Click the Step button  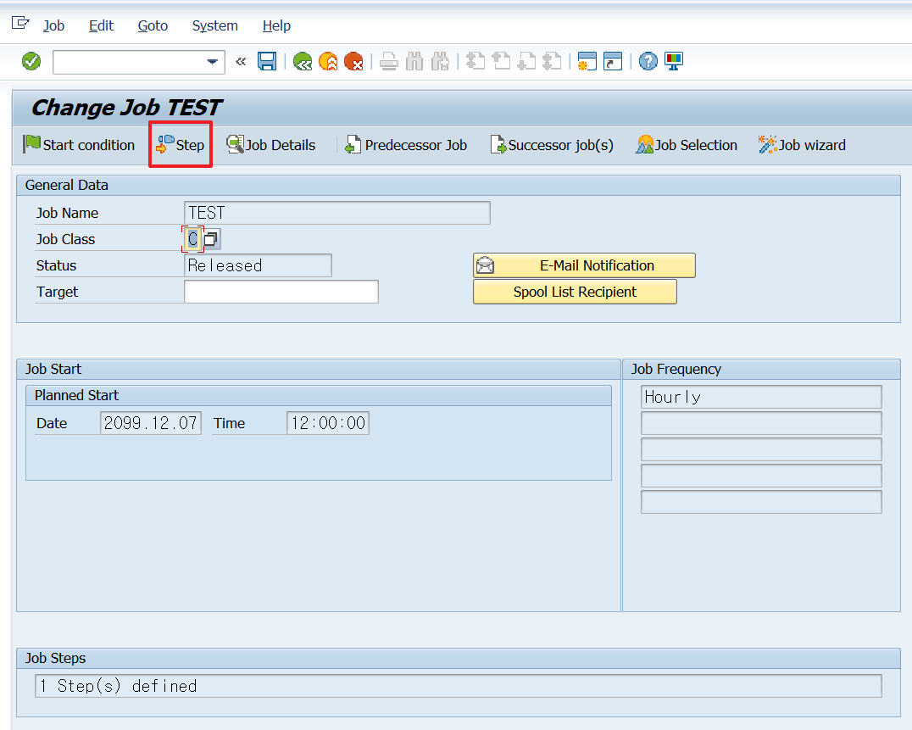tap(180, 144)
